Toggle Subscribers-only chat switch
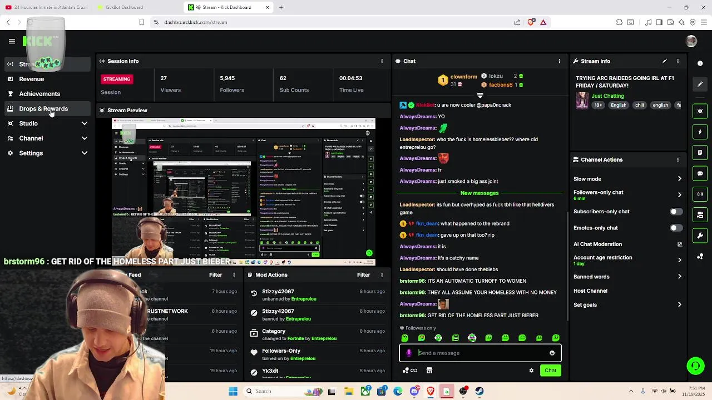 676,212
